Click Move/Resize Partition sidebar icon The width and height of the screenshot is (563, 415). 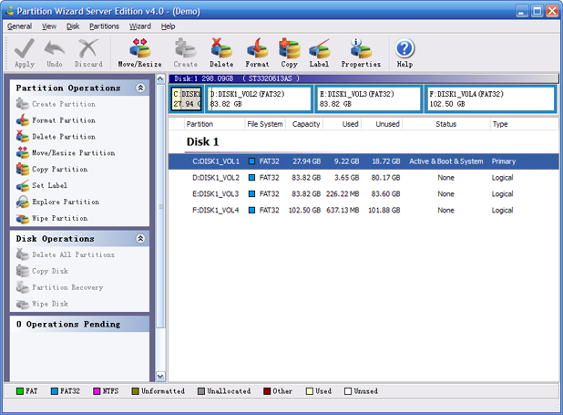pos(23,153)
